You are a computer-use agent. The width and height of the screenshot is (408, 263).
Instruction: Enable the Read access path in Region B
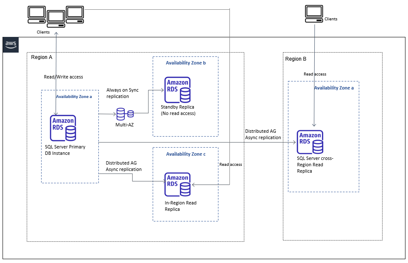[x=315, y=74]
